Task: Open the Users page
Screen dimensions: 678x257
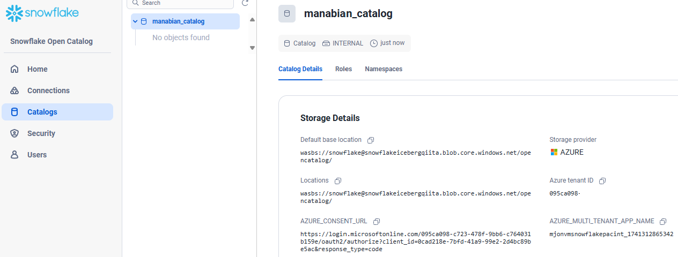Action: (x=37, y=155)
